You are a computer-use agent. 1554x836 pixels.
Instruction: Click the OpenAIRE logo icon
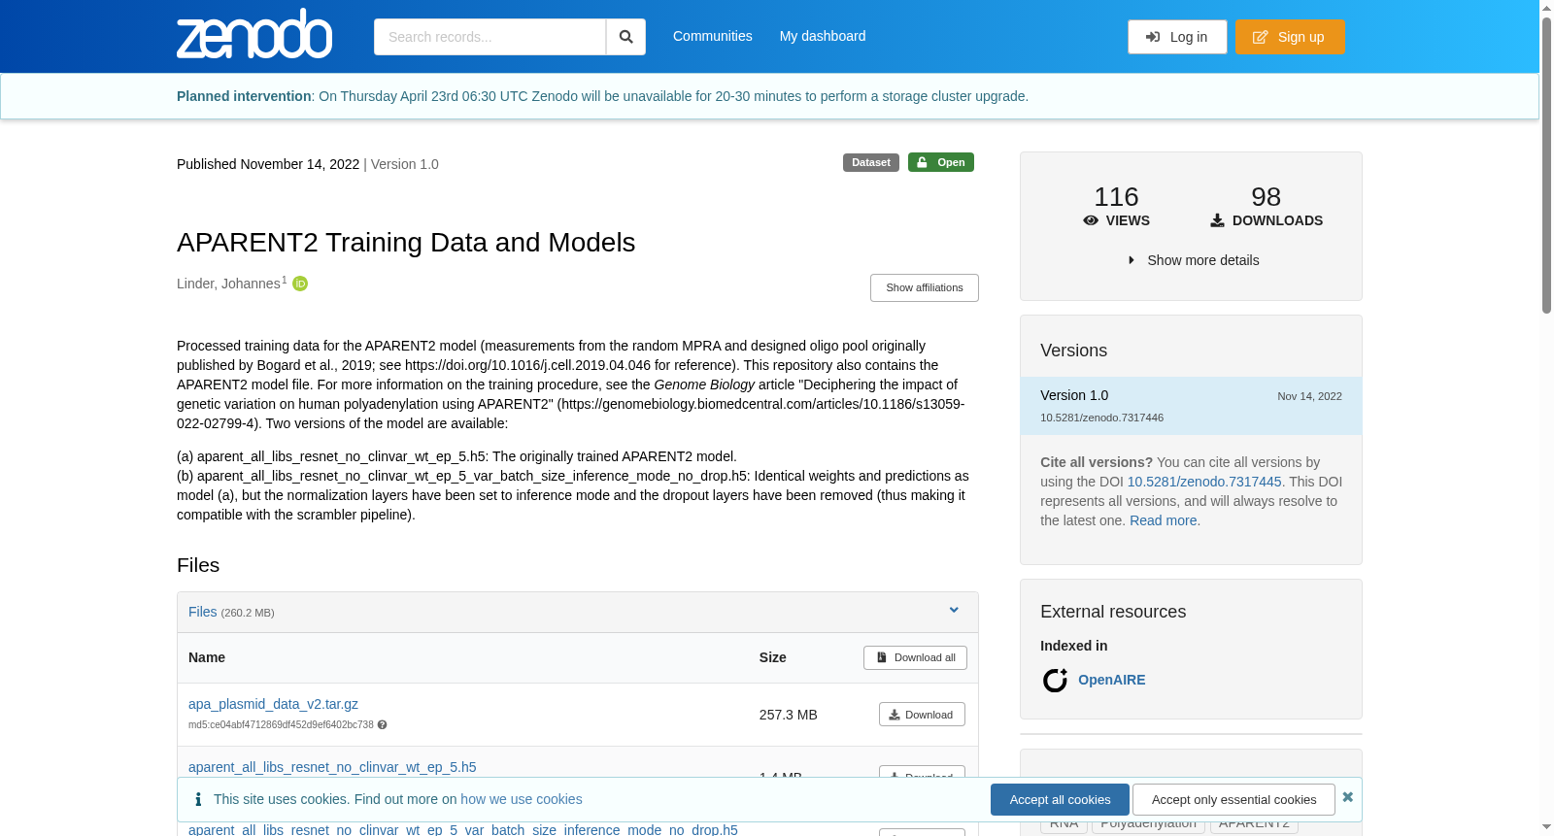1055,680
